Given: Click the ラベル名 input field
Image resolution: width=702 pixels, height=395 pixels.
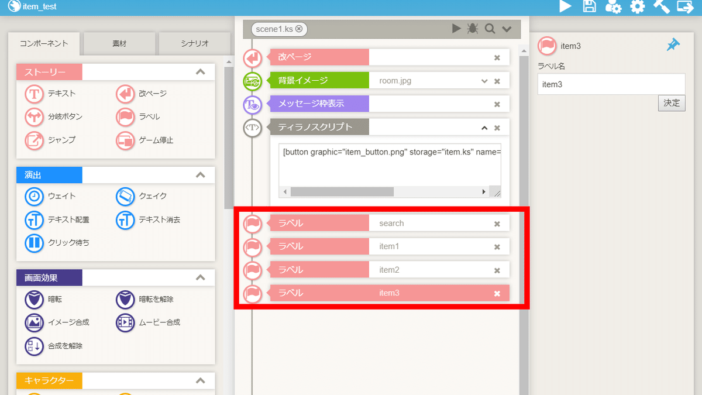Looking at the screenshot, I should [611, 84].
